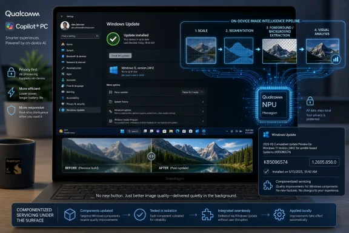
Task: Click the magnifier icon in Find a setting
Action: [97, 36]
